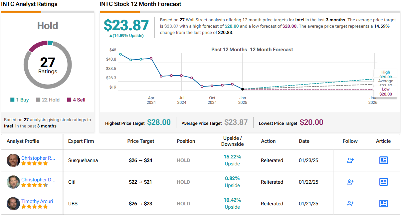
Task: Sort table by Price Target column
Action: pyautogui.click(x=140, y=141)
